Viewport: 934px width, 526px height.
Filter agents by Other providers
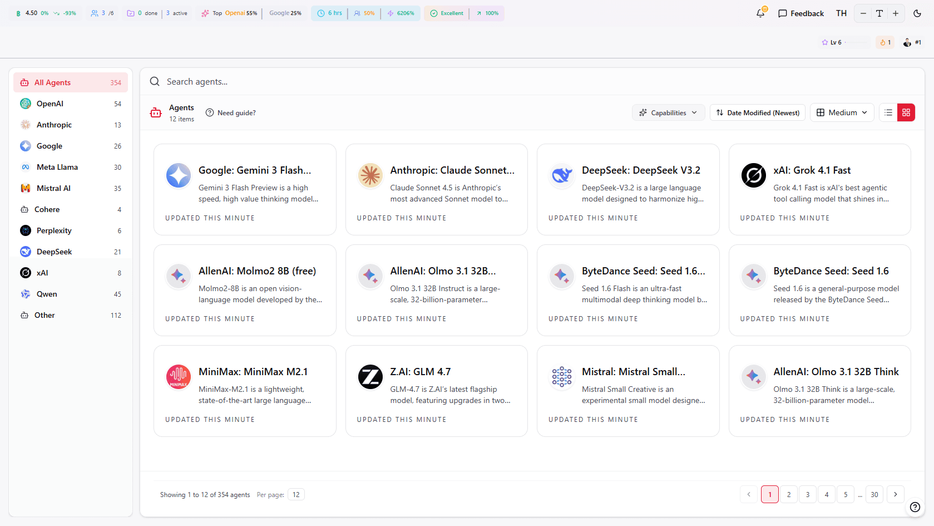point(71,315)
